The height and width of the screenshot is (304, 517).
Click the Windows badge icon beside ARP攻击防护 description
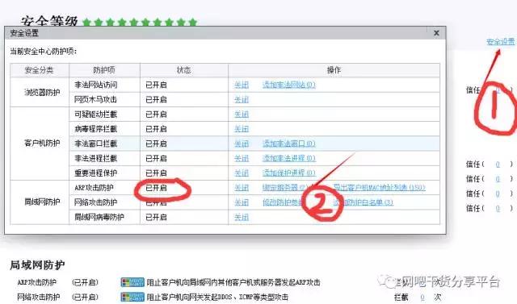pyautogui.click(x=132, y=282)
